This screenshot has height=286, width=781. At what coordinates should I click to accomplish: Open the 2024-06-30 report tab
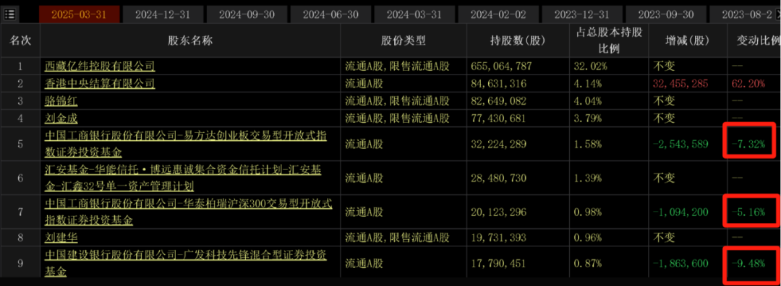click(x=330, y=14)
